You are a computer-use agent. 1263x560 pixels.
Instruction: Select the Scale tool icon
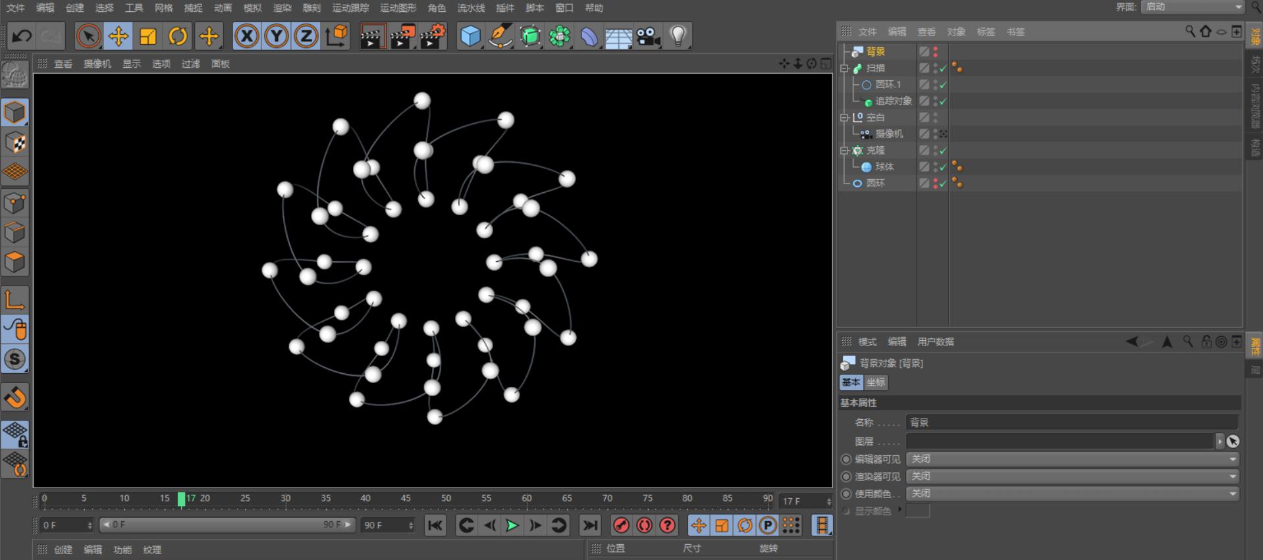(x=148, y=36)
